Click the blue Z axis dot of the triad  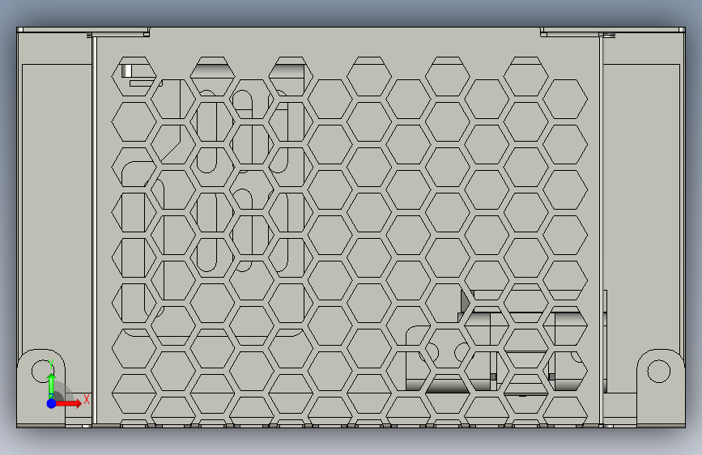(x=51, y=403)
